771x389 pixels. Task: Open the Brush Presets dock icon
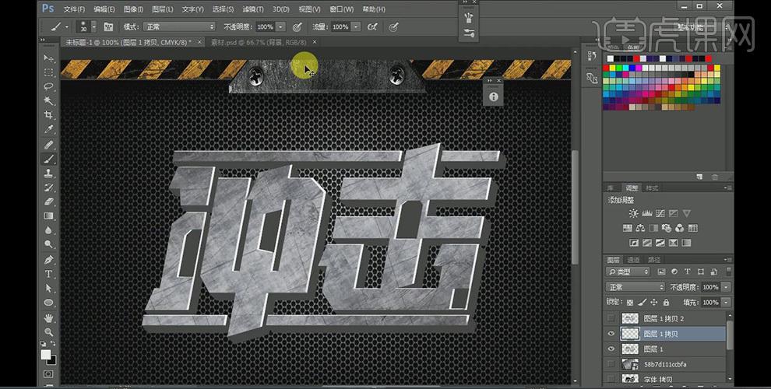[469, 33]
